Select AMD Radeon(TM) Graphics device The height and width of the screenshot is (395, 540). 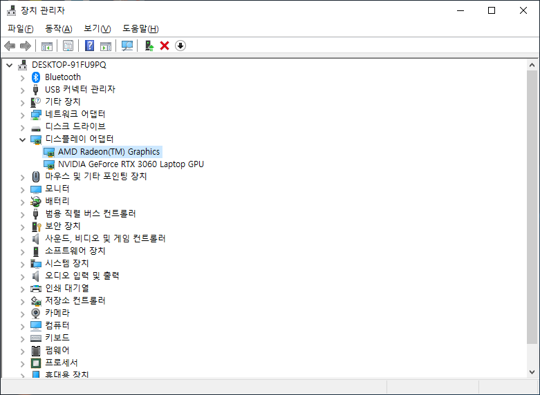(x=109, y=152)
